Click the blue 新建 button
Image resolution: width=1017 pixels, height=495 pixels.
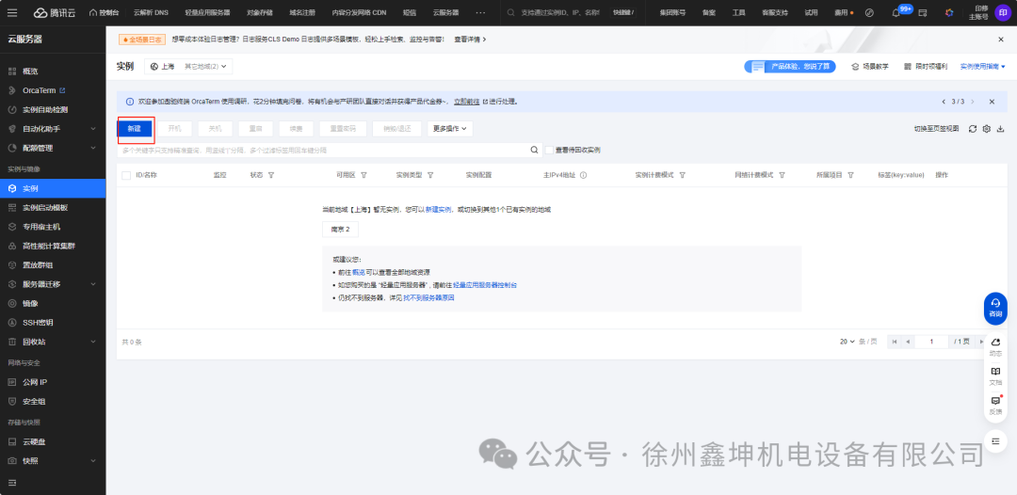tap(135, 128)
